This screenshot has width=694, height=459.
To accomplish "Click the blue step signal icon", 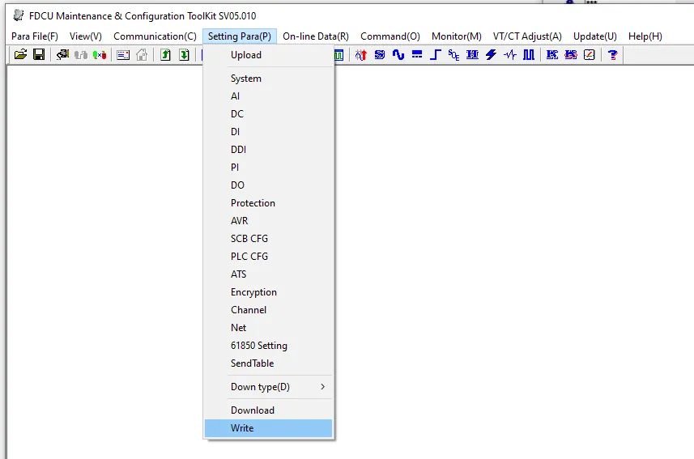I will point(436,55).
